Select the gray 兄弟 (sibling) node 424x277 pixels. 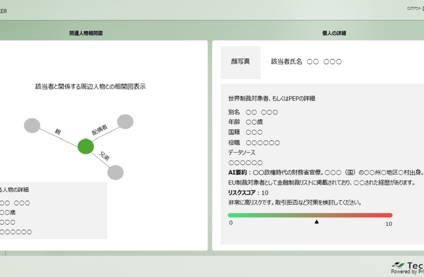pyautogui.click(x=115, y=172)
